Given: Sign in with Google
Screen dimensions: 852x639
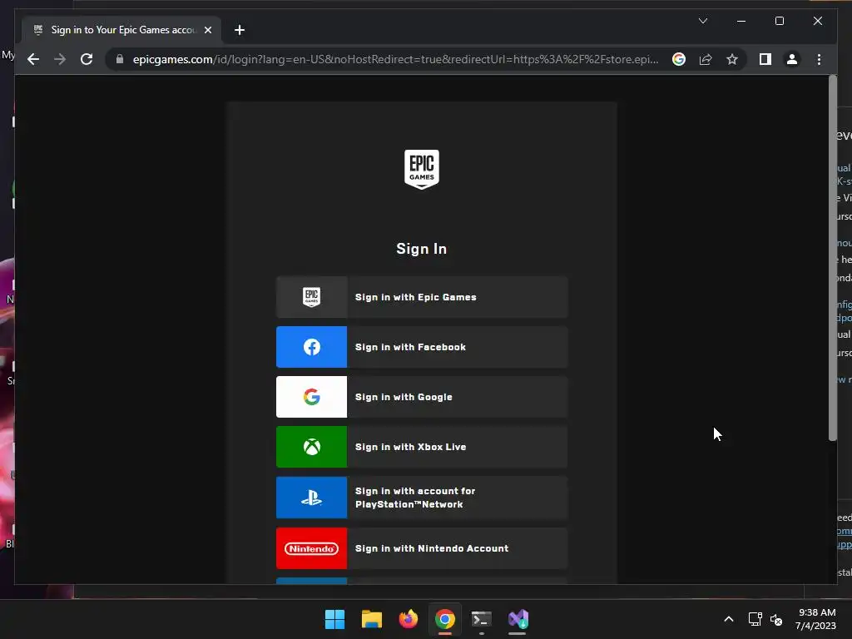Looking at the screenshot, I should [x=422, y=397].
